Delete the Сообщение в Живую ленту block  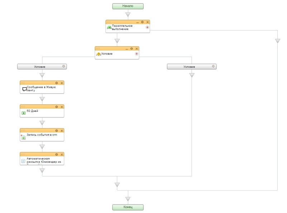(62, 83)
